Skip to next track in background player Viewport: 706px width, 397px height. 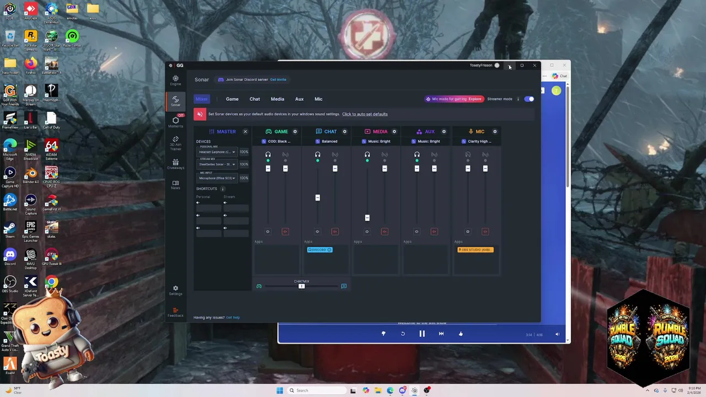point(441,334)
